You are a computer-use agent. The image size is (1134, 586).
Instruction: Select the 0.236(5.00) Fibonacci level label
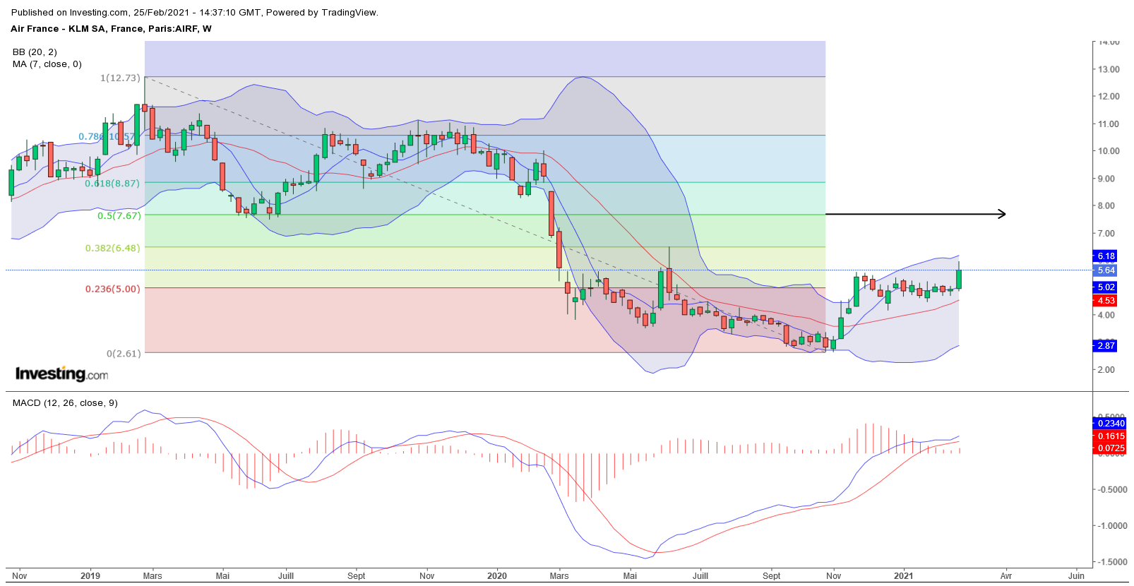click(113, 289)
